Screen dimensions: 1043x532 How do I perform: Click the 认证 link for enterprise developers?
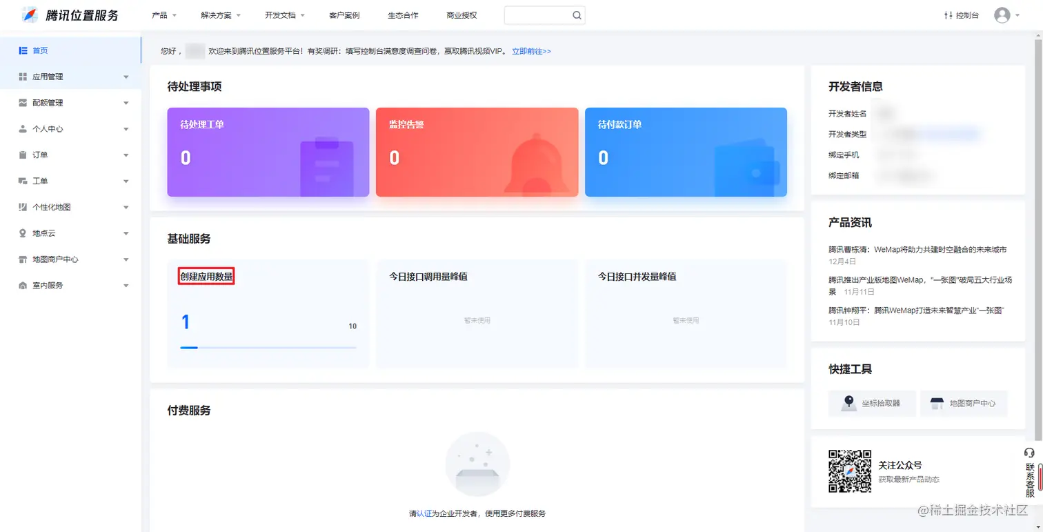pos(426,513)
